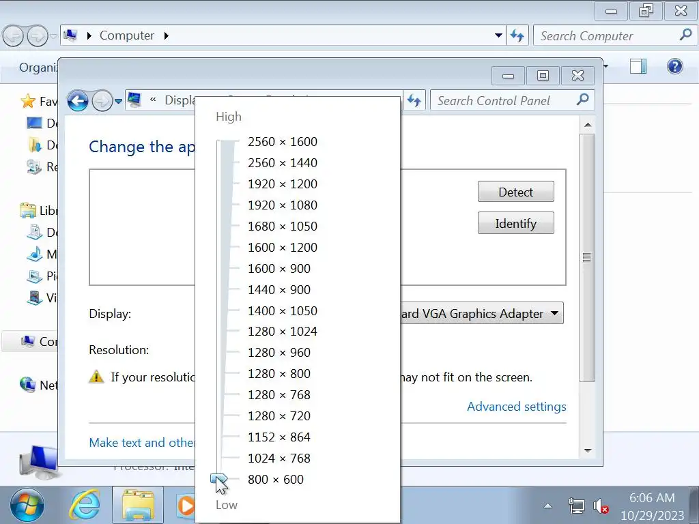Open Explorer address bar history dropdown
The width and height of the screenshot is (699, 524).
point(498,35)
